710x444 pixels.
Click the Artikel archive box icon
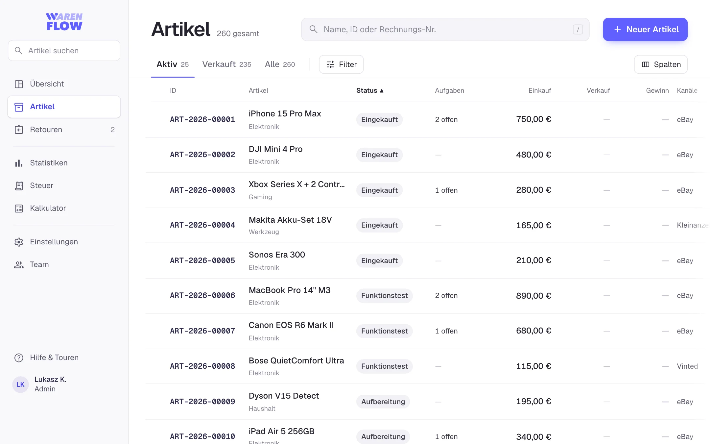point(19,107)
